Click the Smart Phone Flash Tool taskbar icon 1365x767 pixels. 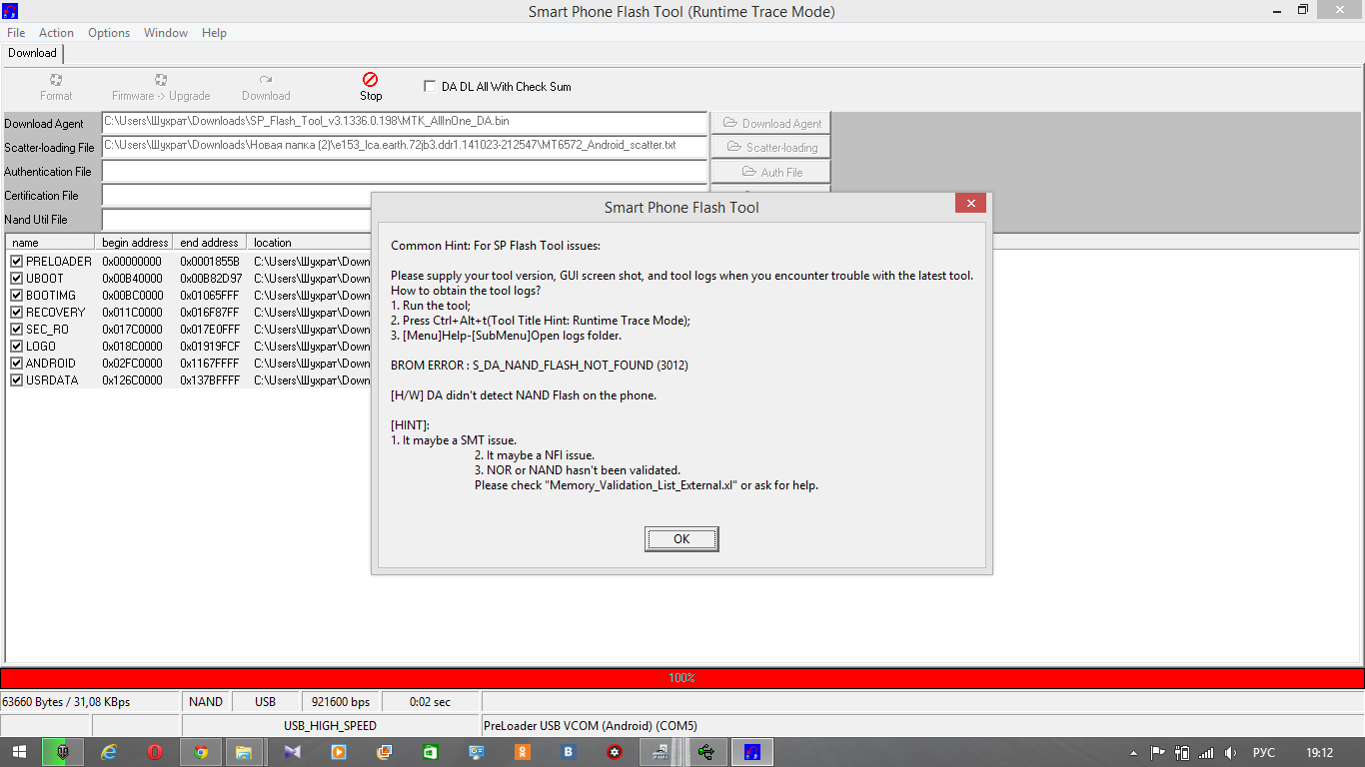[x=752, y=752]
